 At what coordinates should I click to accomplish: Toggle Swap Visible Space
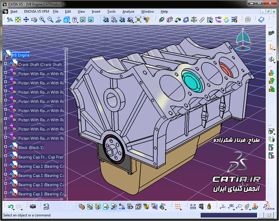[91, 20]
